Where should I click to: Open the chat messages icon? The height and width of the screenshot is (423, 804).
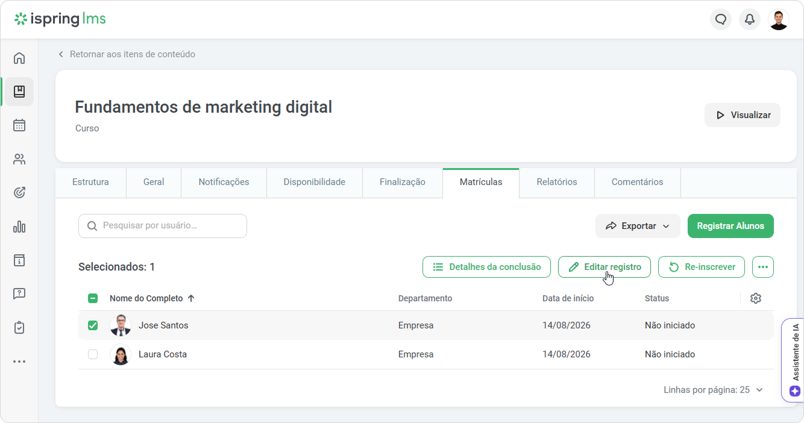click(x=721, y=19)
